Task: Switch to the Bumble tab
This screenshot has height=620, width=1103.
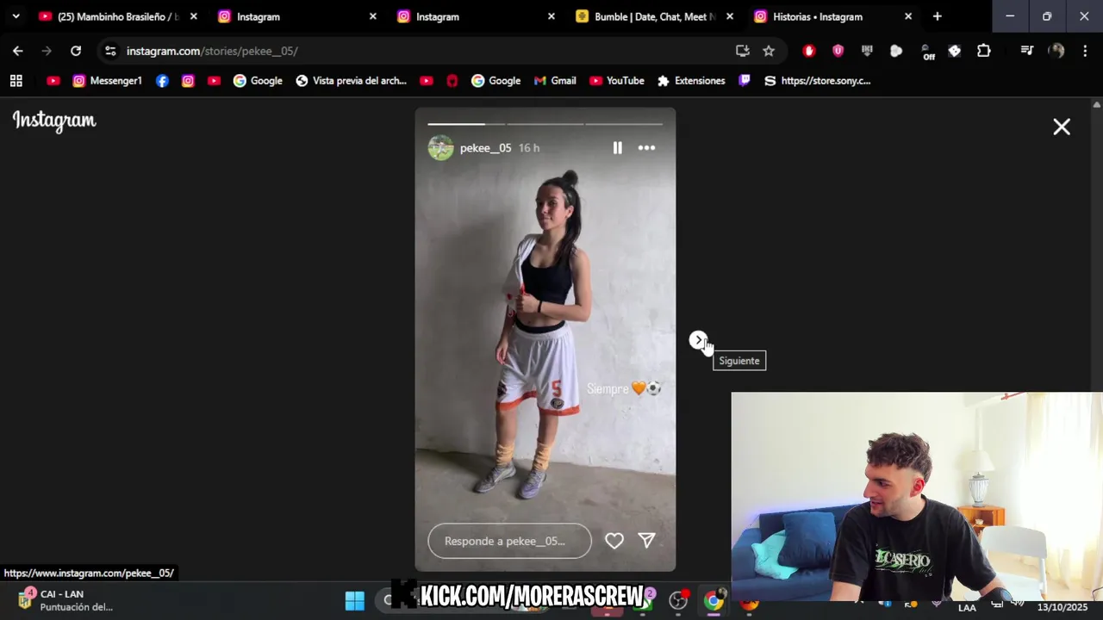Action: point(655,16)
